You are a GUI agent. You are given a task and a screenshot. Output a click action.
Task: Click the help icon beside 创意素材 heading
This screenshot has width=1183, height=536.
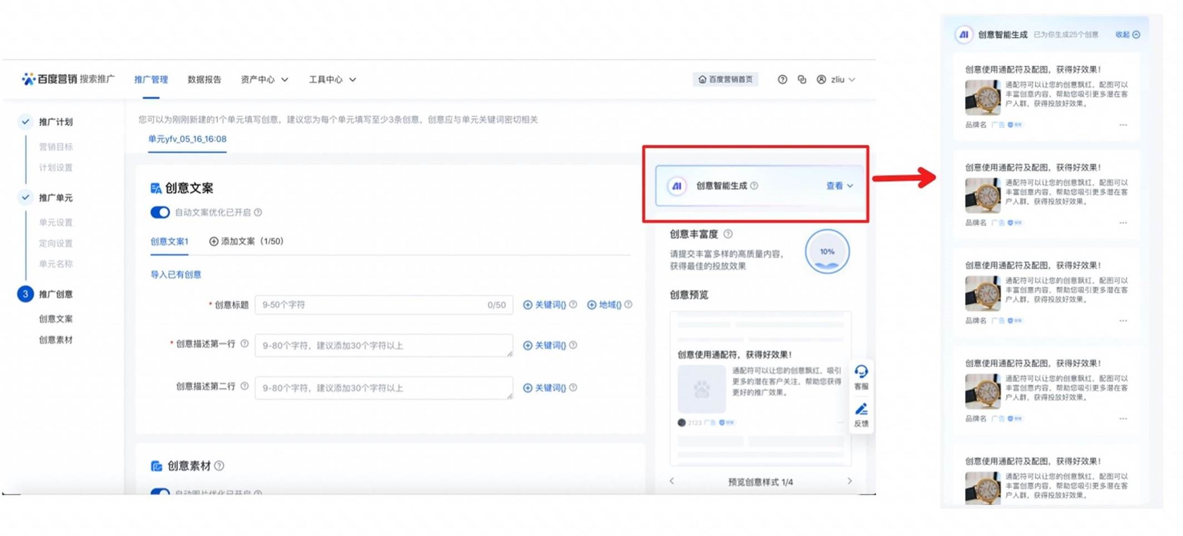click(219, 466)
